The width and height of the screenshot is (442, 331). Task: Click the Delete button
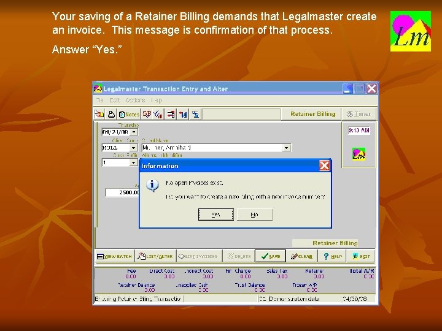click(x=239, y=256)
